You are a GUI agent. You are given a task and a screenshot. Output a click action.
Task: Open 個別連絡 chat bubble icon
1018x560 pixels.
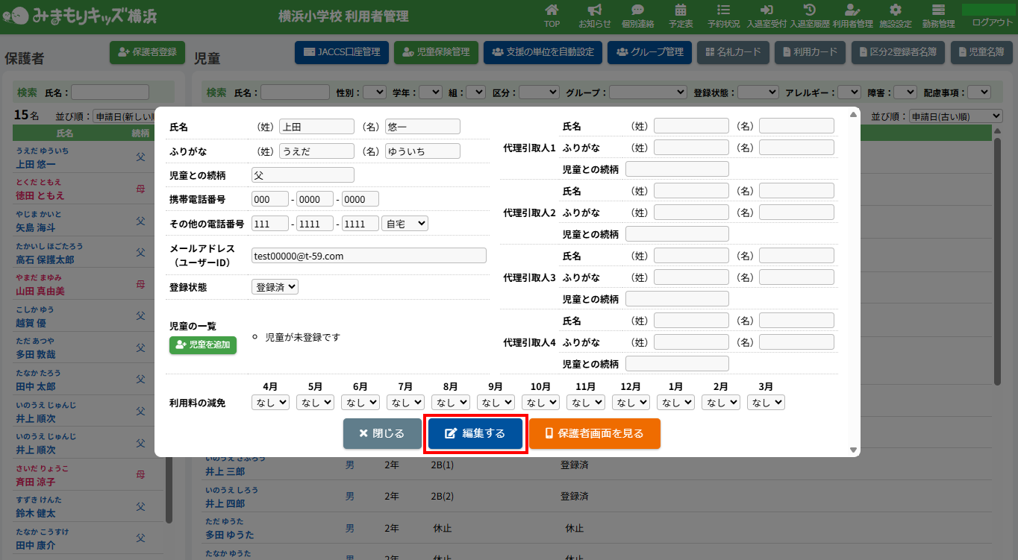637,10
